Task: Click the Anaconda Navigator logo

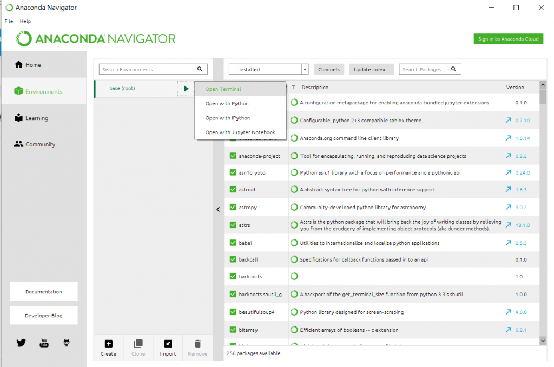Action: 96,38
